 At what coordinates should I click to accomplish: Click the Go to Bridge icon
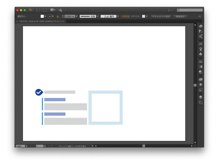click(38, 10)
